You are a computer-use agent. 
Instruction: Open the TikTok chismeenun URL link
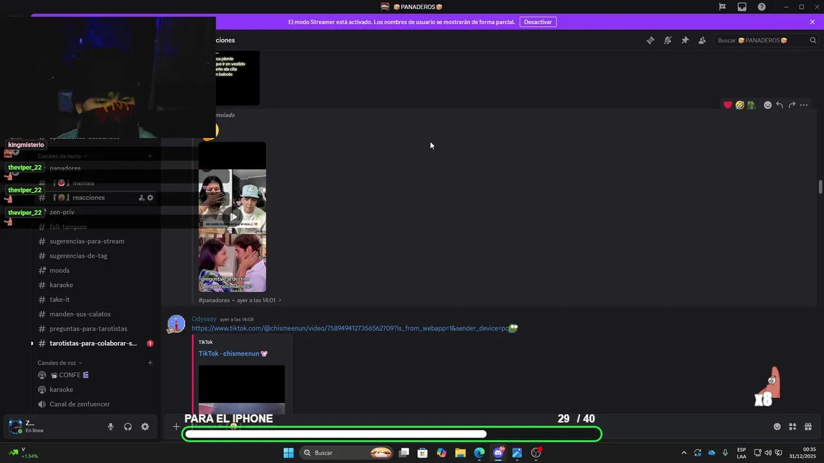[x=350, y=329]
